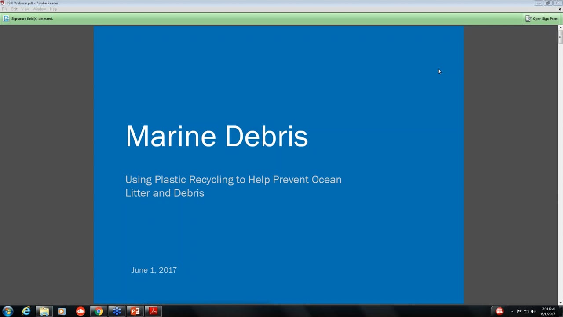
Task: Click the 'June 1, 2017' date text
Action: click(x=154, y=270)
